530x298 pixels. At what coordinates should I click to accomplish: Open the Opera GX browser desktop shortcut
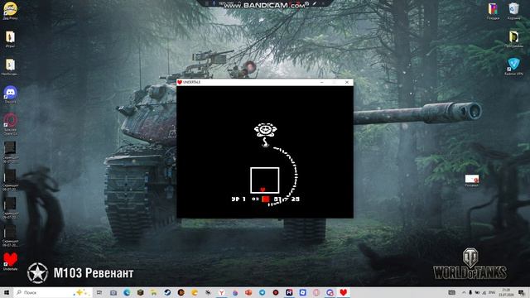coord(11,121)
